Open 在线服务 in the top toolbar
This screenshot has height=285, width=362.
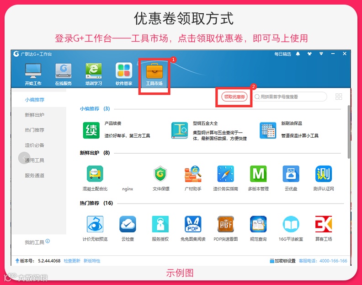tap(63, 71)
